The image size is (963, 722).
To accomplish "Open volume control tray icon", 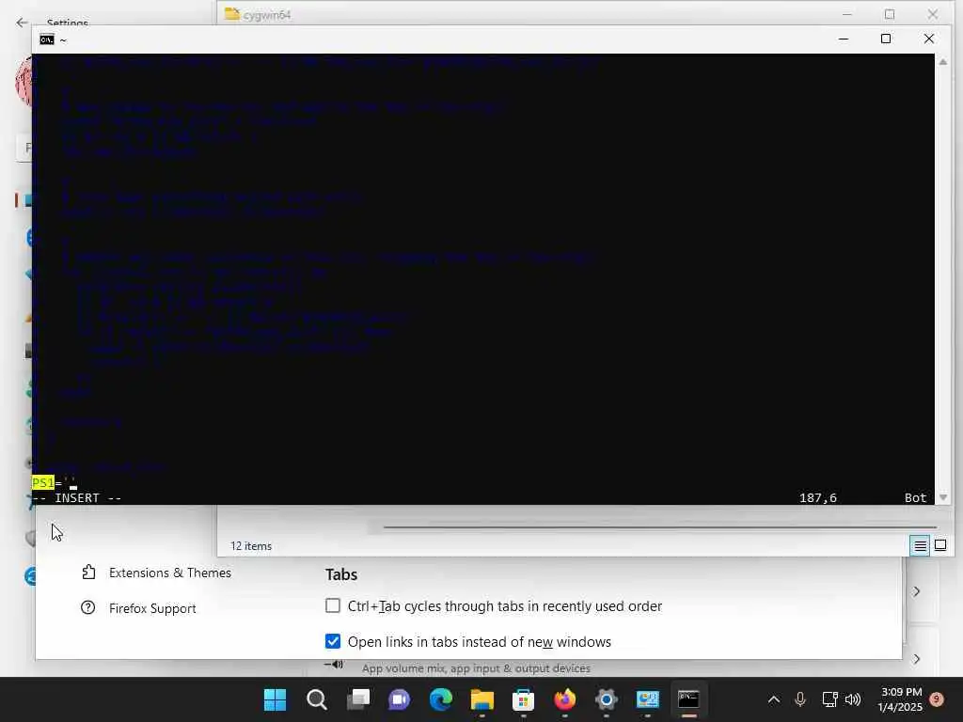I will point(853,699).
